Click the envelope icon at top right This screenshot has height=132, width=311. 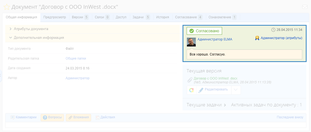click(305, 7)
